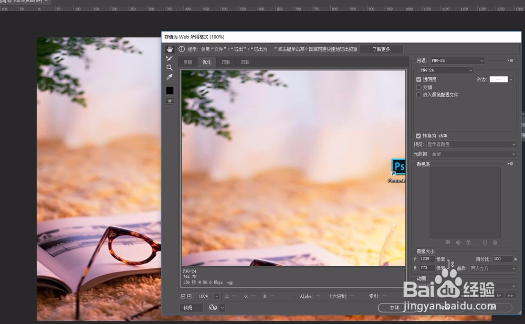Select the Slice Select tool
525x324 pixels.
pyautogui.click(x=170, y=58)
